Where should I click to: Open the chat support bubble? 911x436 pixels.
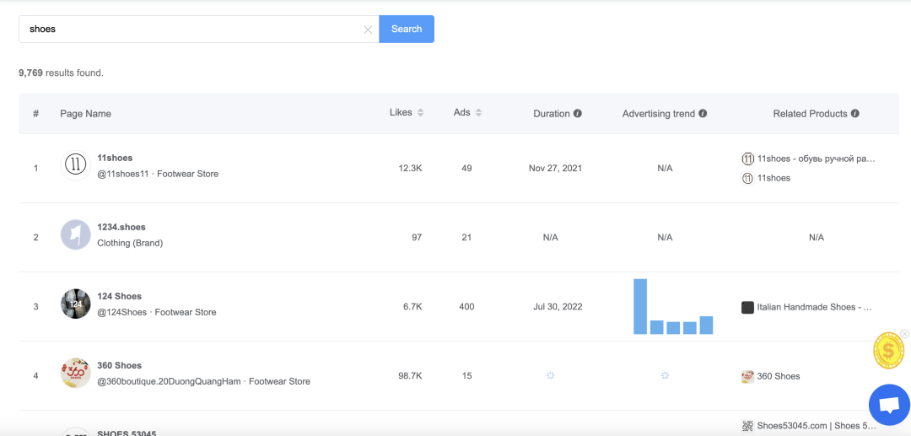click(889, 405)
